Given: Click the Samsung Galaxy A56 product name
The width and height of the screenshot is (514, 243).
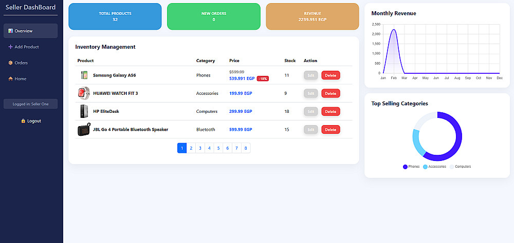Looking at the screenshot, I should [115, 75].
